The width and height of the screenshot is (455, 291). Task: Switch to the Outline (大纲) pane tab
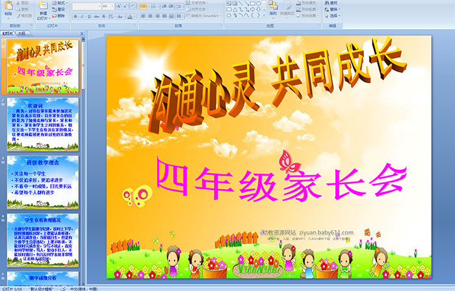coord(21,33)
